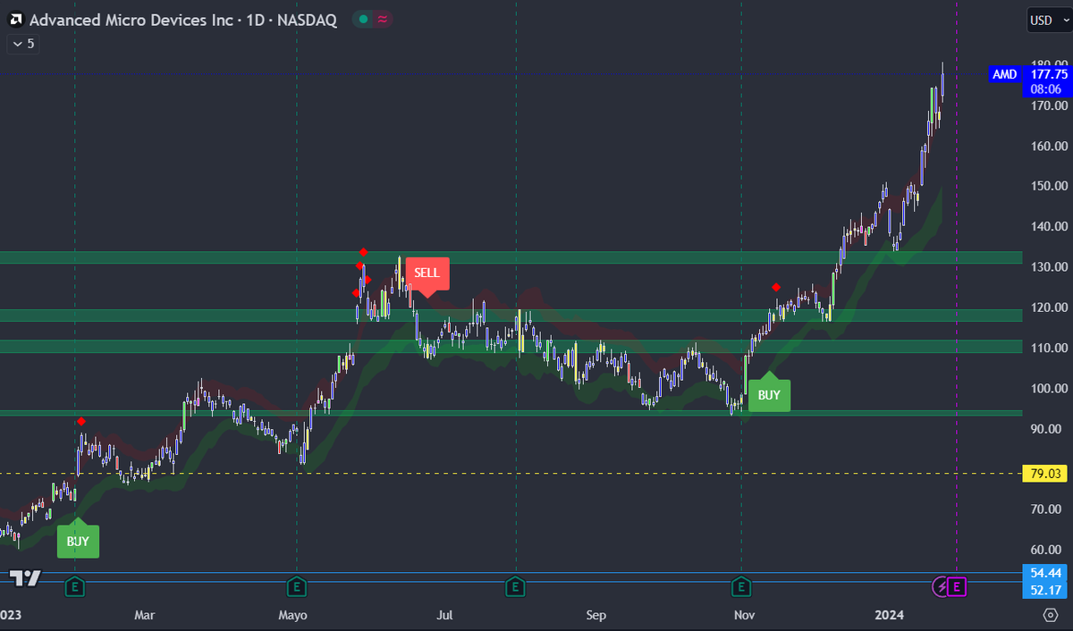Click the blue 52.17 price label
The height and width of the screenshot is (631, 1073).
point(1044,590)
